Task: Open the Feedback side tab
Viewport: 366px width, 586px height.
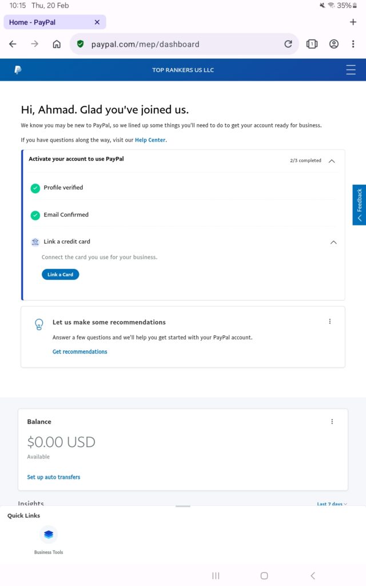Action: pos(359,205)
